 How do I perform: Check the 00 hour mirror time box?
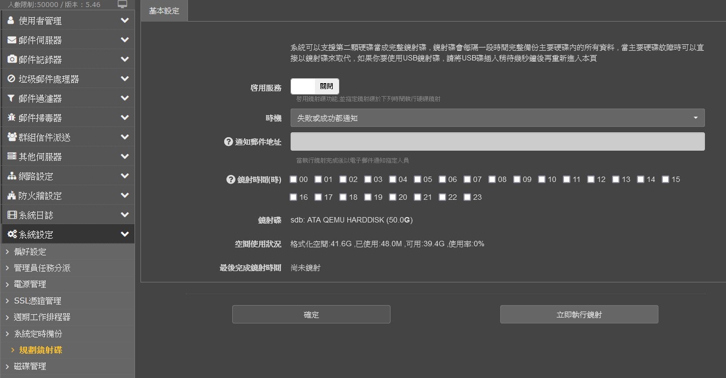pyautogui.click(x=293, y=179)
